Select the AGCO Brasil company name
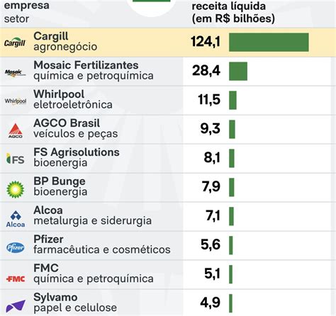Viewport: 336px width, 316px height. [x=67, y=123]
